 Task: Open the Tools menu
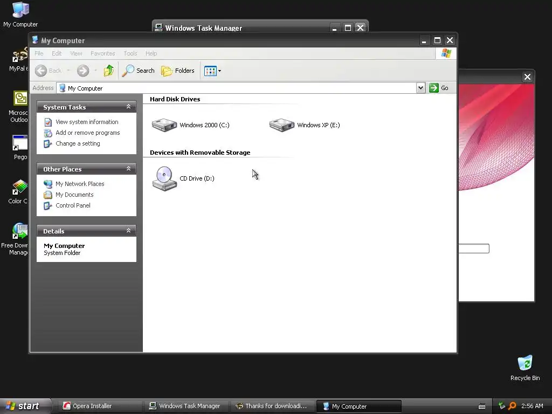pyautogui.click(x=130, y=53)
